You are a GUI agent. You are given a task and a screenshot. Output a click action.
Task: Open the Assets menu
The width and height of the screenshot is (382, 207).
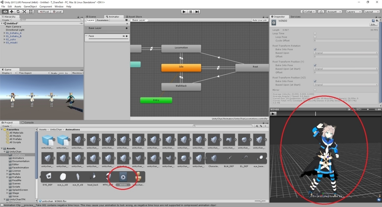click(x=18, y=7)
